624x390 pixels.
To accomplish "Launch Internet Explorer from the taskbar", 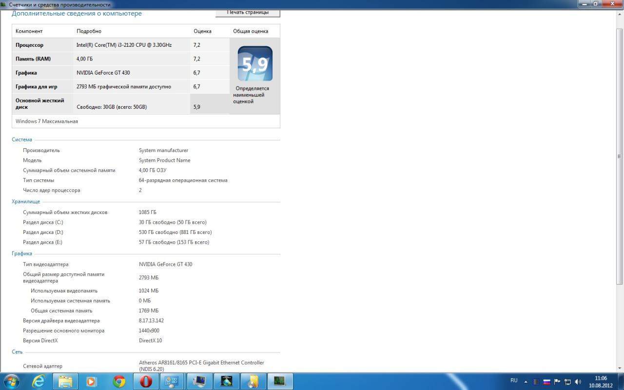I will (39, 381).
